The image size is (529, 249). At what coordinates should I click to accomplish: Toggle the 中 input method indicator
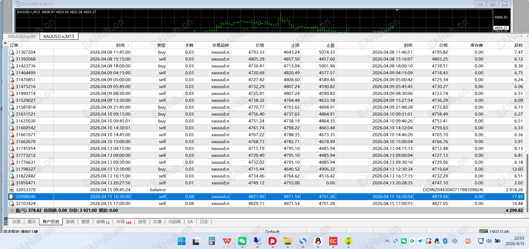[455, 241]
